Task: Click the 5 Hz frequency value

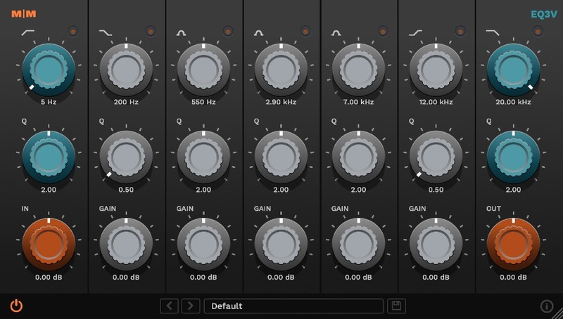Action: point(49,102)
